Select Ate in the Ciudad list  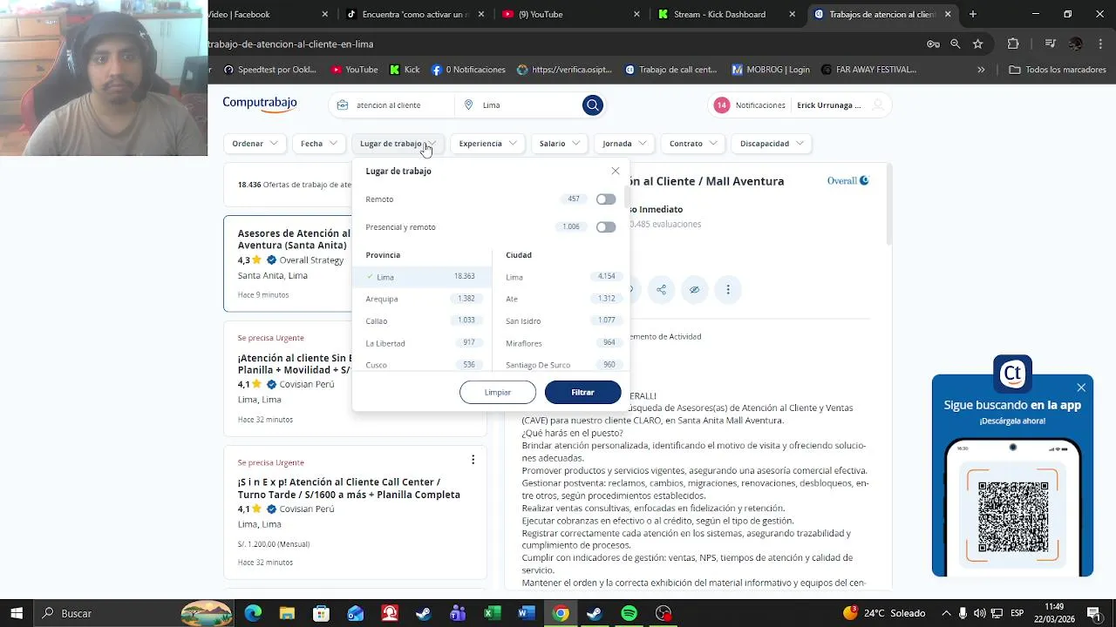[x=561, y=299]
